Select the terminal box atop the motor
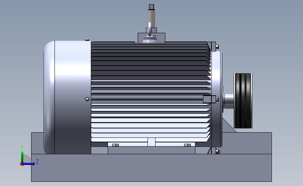This screenshot has height=186, width=303. pos(152,38)
